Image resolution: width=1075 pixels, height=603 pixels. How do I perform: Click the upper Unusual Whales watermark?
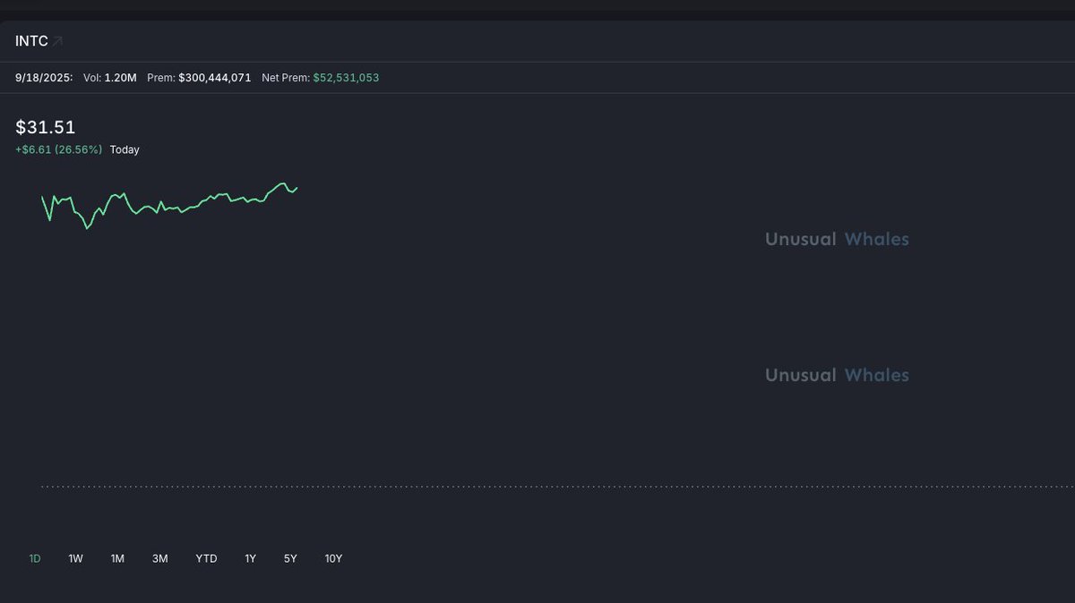pyautogui.click(x=837, y=239)
